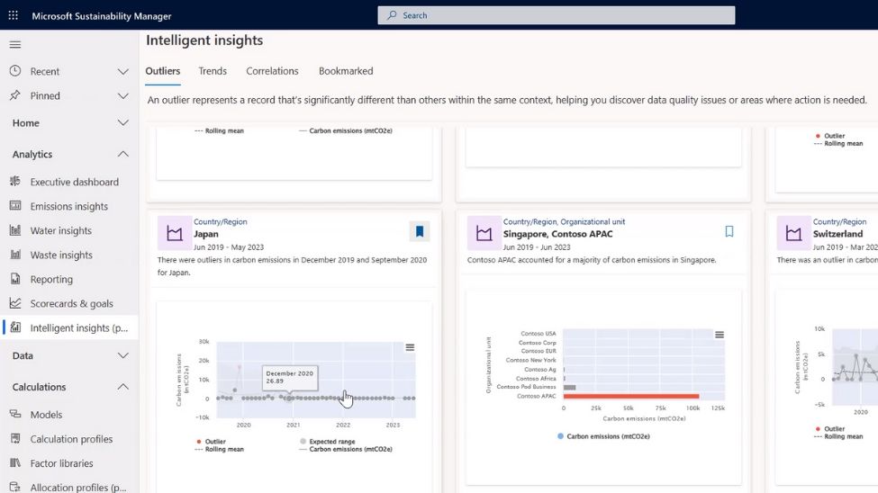The width and height of the screenshot is (878, 493).
Task: Switch to the Correlations tab
Action: 272,71
